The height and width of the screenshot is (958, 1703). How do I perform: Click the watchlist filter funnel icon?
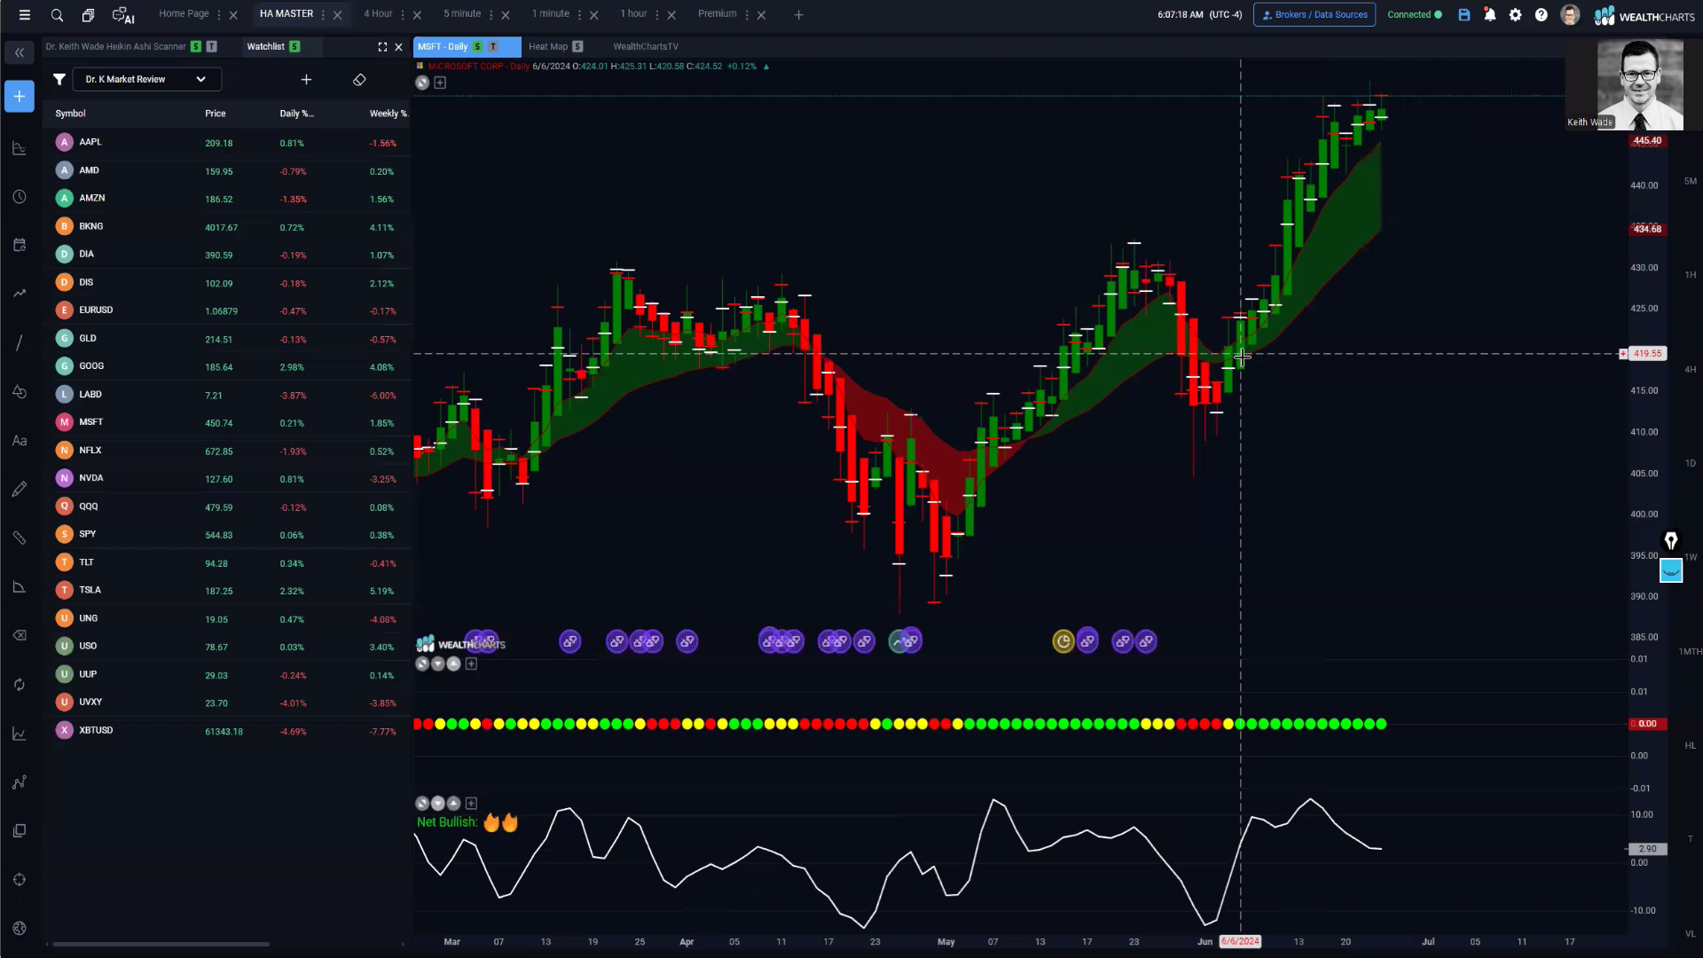[59, 80]
